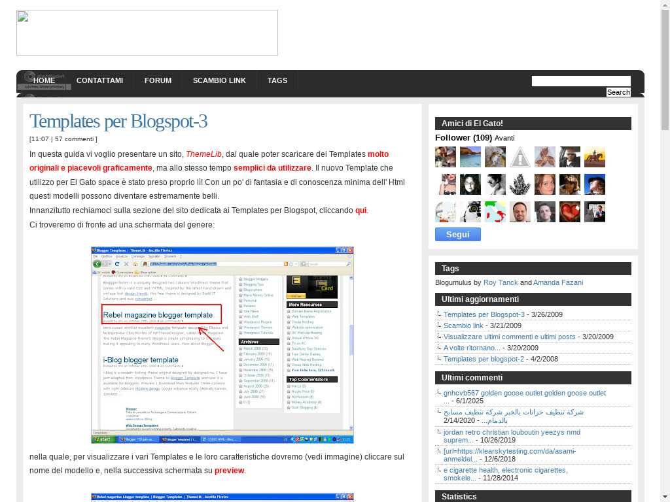Open the black leaf pattern follower avatar

(x=520, y=184)
